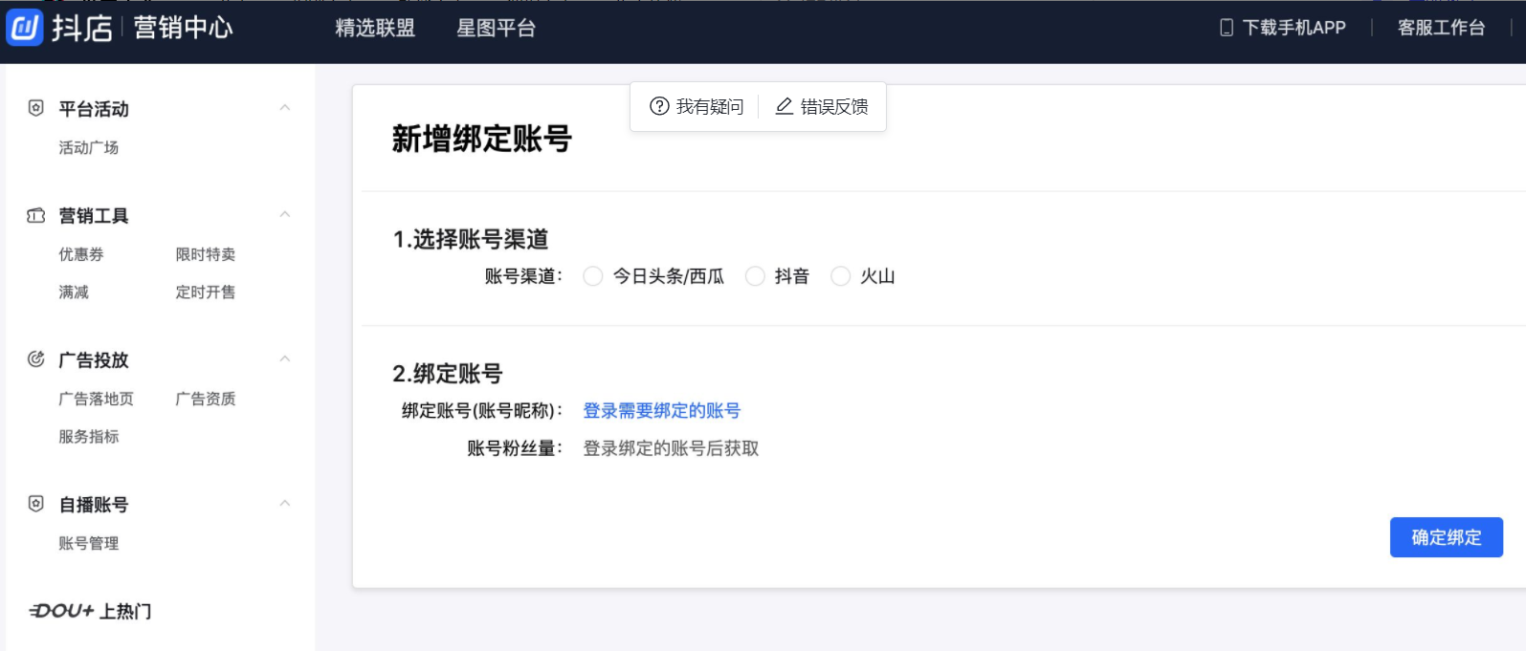Click the 广告投放 target icon
This screenshot has width=1526, height=651.
click(36, 359)
